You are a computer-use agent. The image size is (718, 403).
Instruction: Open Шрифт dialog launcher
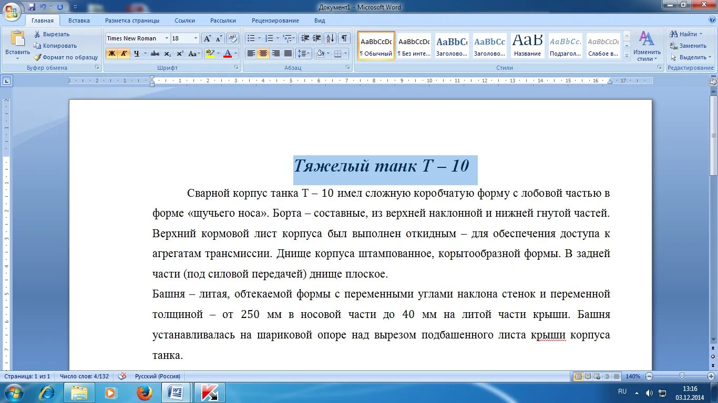coord(236,68)
